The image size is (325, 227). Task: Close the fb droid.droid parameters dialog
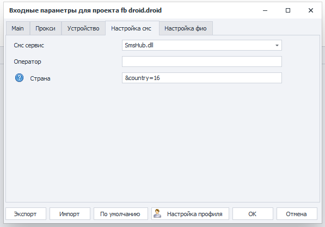[x=311, y=10]
